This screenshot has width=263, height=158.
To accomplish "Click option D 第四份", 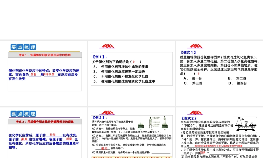I will [237, 83].
